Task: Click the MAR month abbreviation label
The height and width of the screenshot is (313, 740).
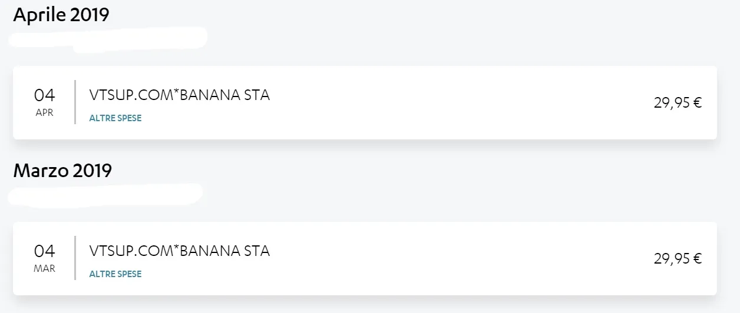Action: (x=45, y=269)
